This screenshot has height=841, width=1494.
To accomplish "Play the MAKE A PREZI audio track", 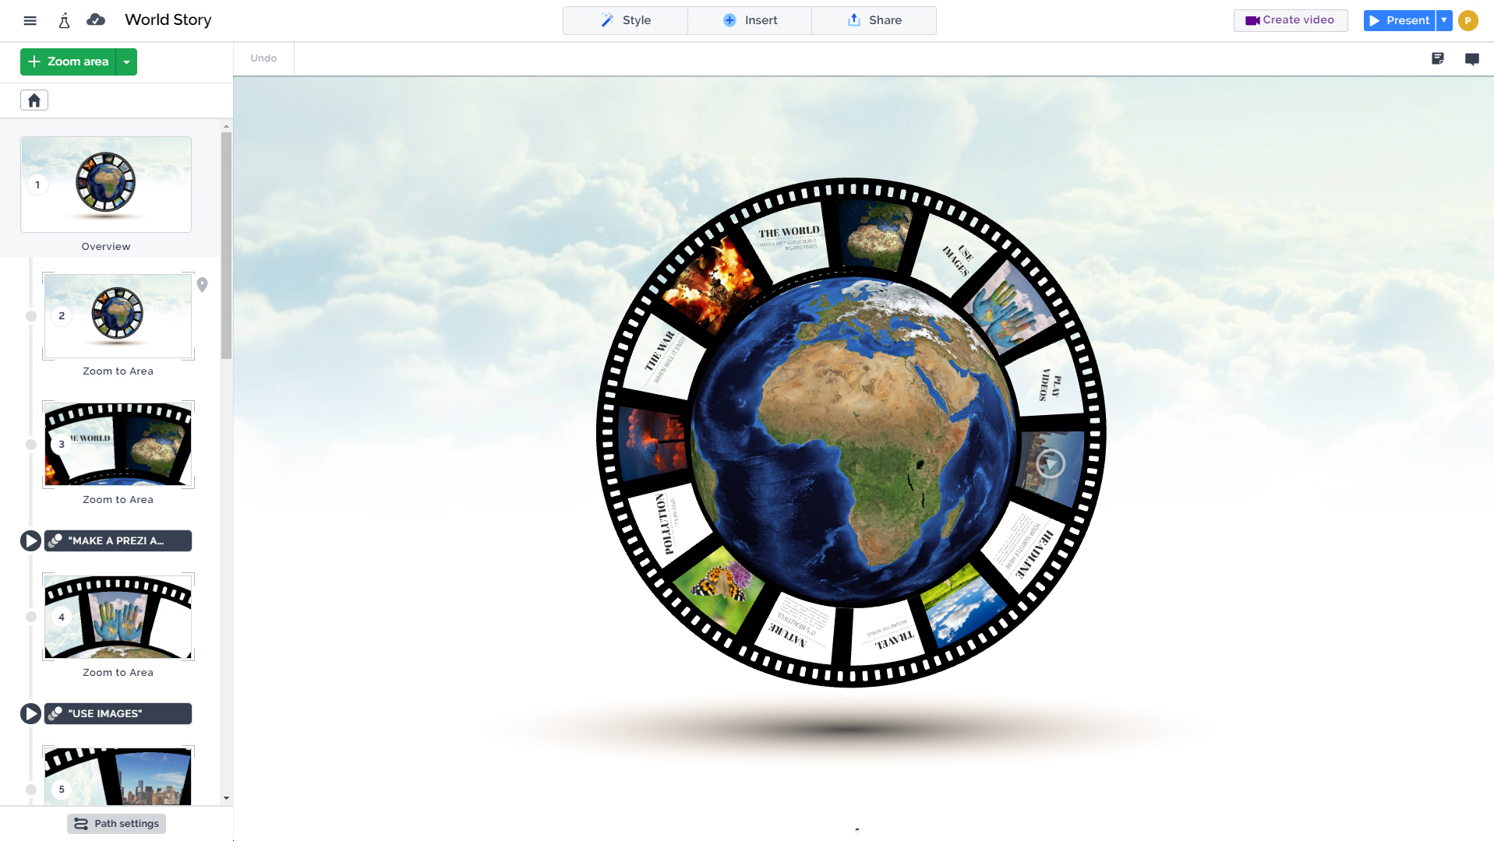I will (x=30, y=540).
